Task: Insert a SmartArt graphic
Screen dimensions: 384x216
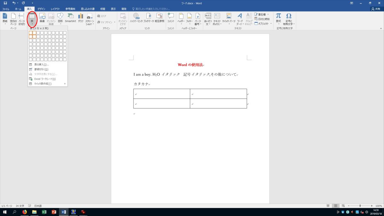Action: tap(70, 18)
